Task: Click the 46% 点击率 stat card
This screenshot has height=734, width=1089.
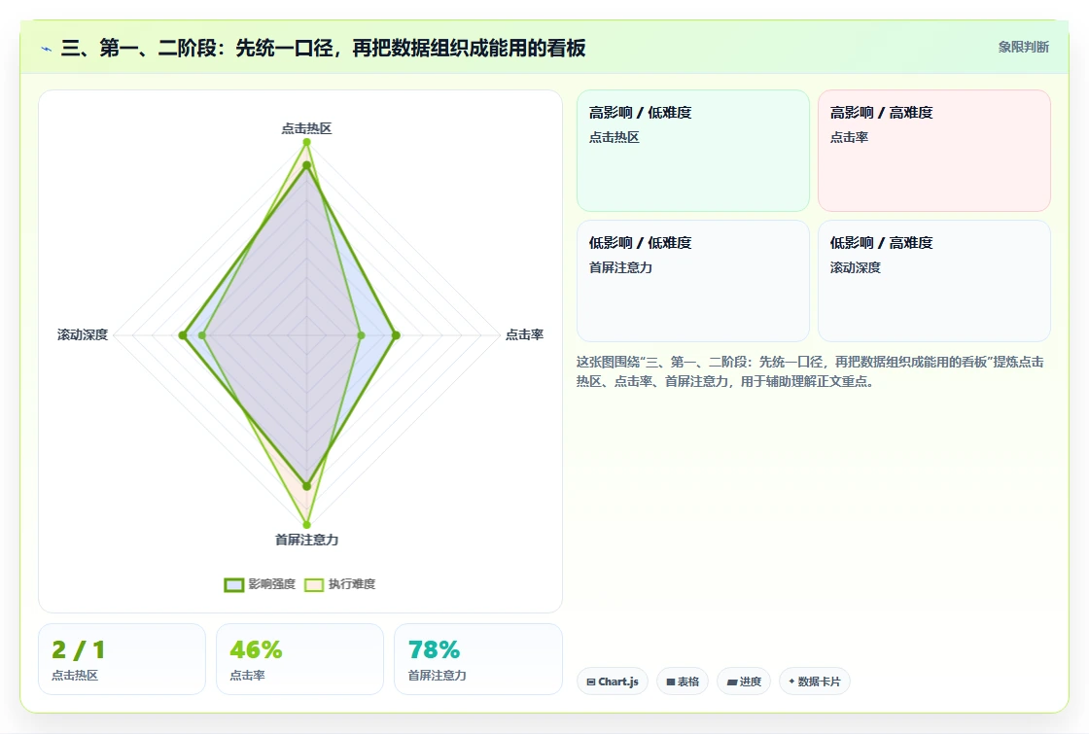Action: [300, 659]
